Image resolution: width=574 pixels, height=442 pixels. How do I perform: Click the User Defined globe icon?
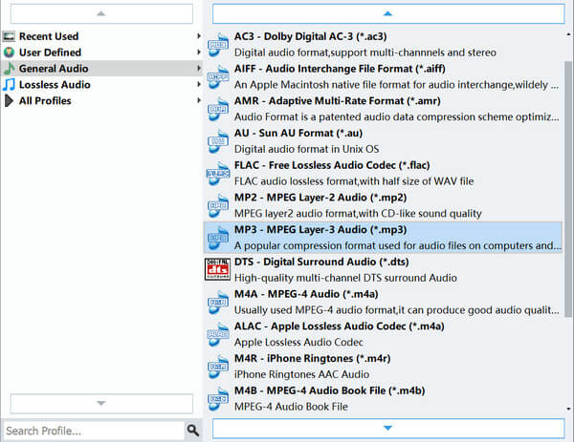10,53
